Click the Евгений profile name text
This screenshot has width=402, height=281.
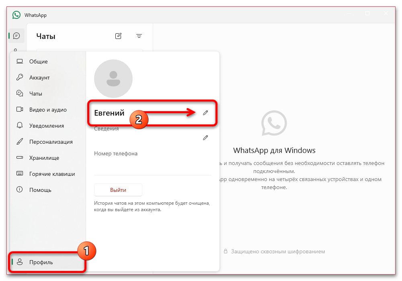click(109, 113)
